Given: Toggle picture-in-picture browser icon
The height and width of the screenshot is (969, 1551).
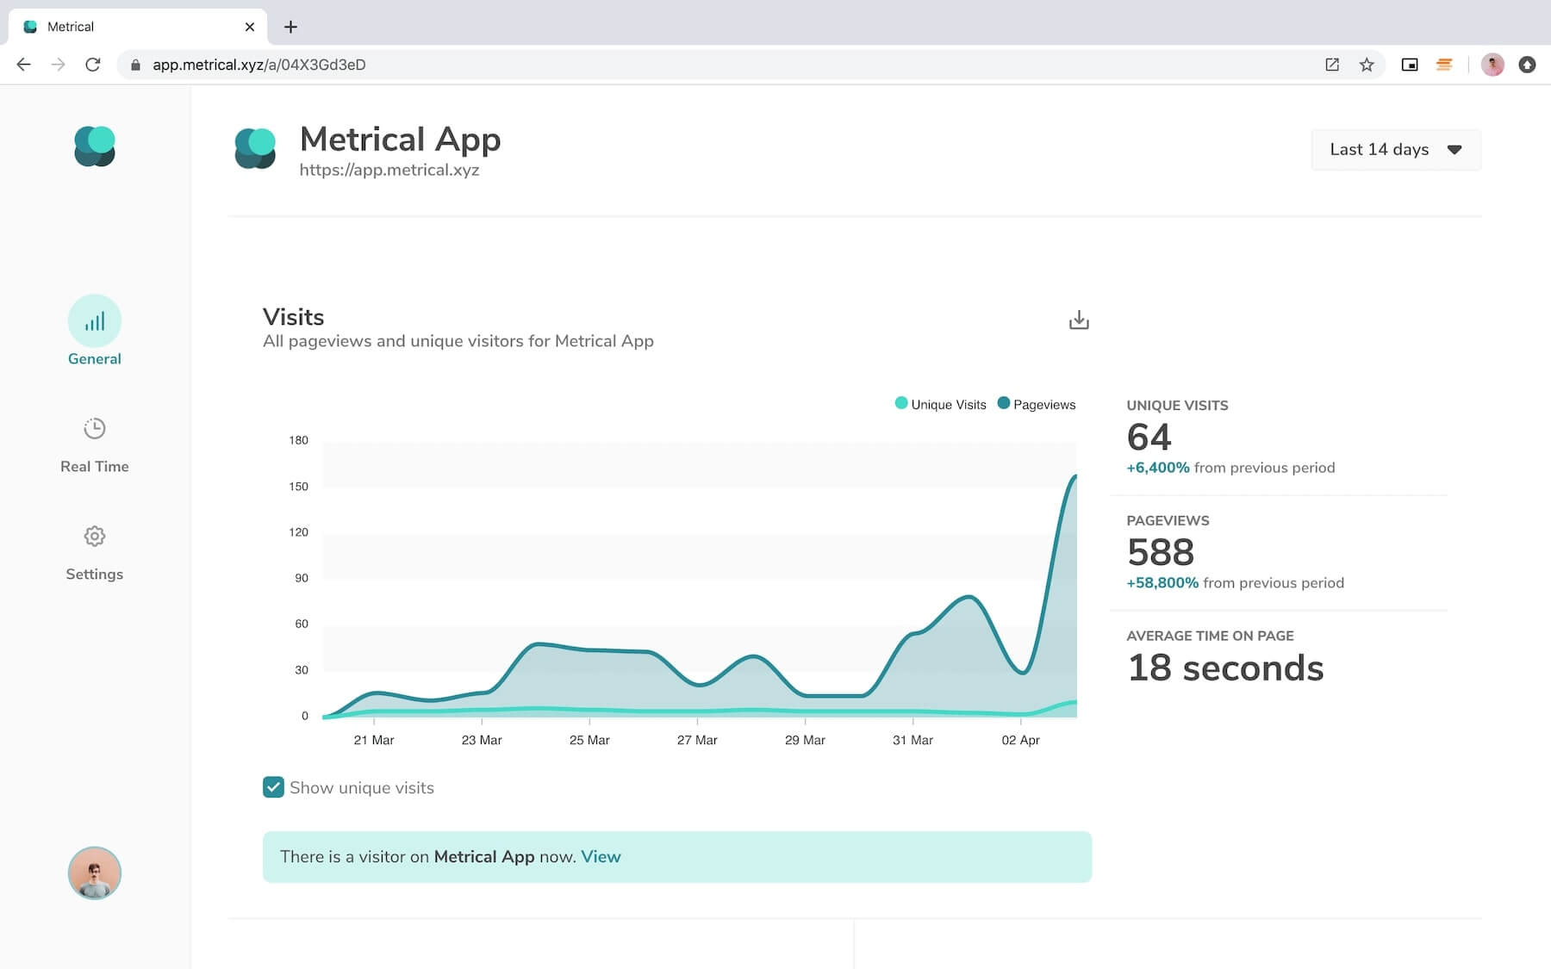Looking at the screenshot, I should (1410, 65).
